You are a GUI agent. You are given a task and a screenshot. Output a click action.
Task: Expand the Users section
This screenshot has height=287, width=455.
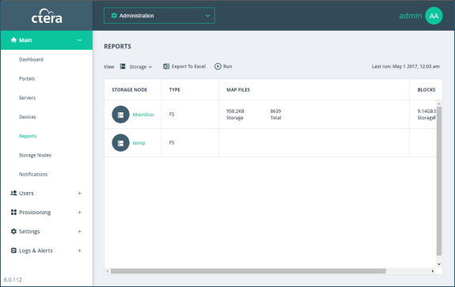(x=79, y=193)
